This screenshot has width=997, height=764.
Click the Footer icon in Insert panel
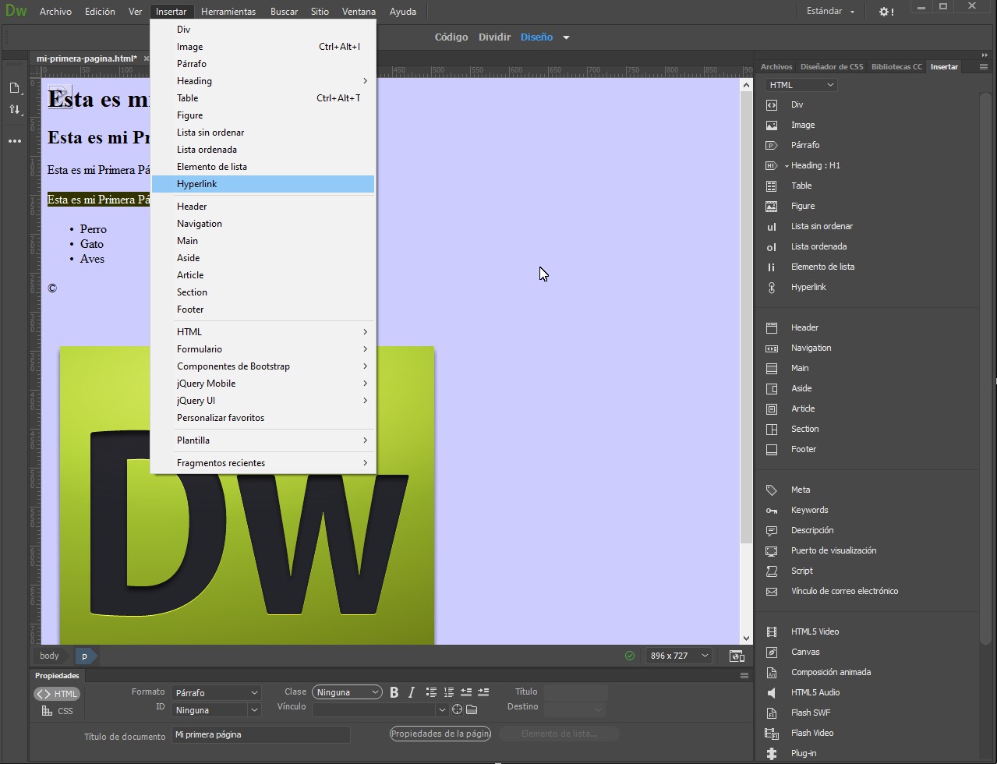coord(772,449)
